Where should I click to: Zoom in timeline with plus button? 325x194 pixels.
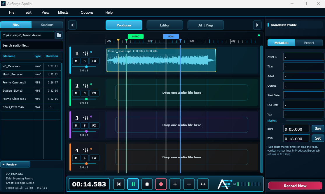point(175,184)
